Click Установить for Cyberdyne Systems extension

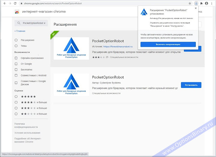coord(191,85)
